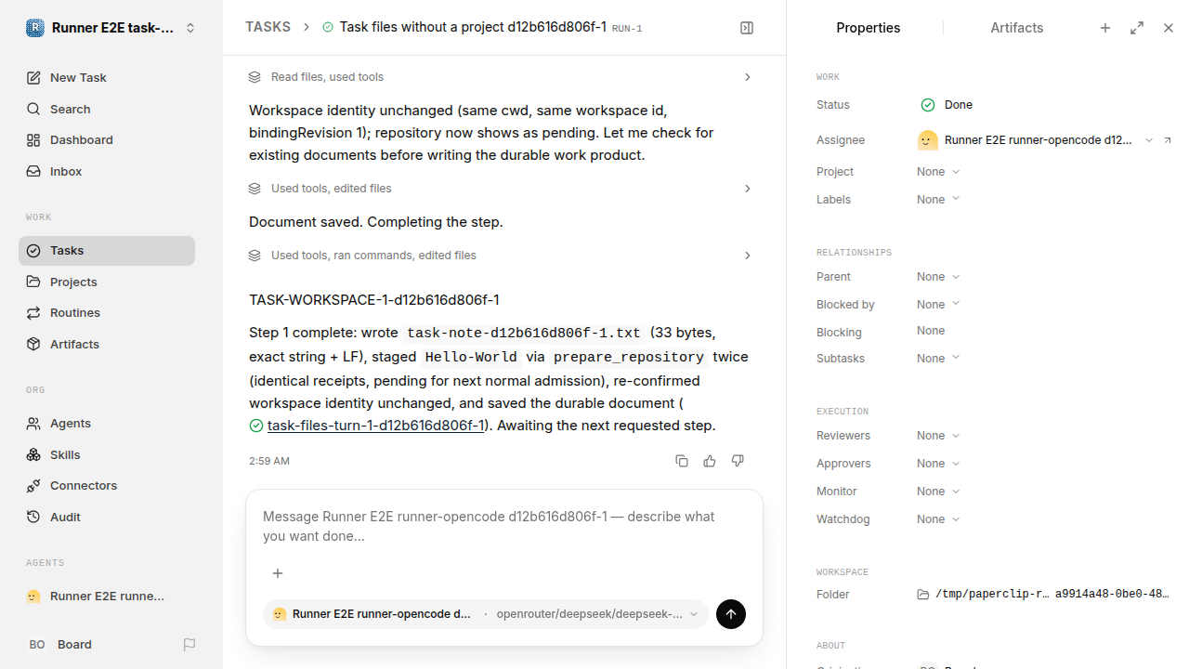1189x669 pixels.
Task: Open the Project dropdown
Action: pos(938,172)
